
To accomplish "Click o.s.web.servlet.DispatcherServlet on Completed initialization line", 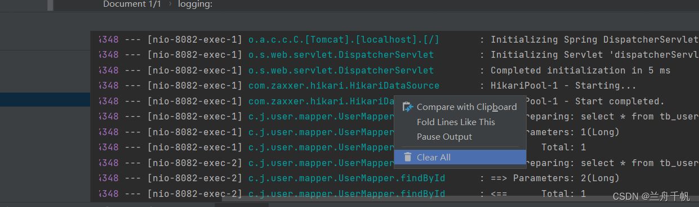I will (x=341, y=71).
